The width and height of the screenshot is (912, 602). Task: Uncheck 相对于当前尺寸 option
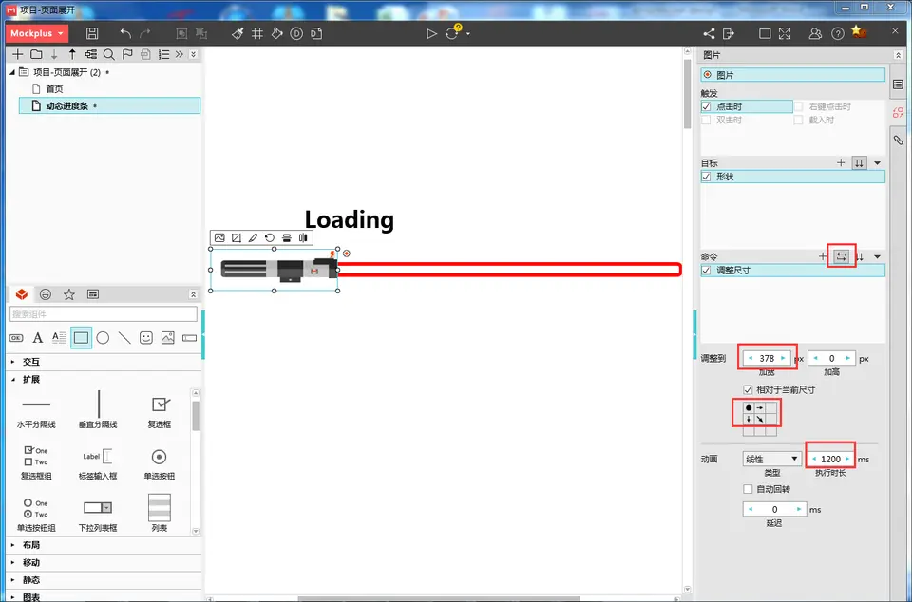pyautogui.click(x=748, y=390)
